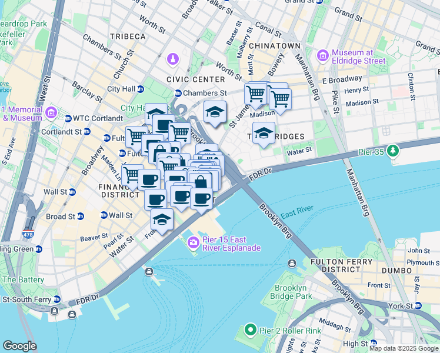Image resolution: width=440 pixels, height=353 pixels.
Task: Select the shopping cart marker above Madison label
Action: [x=281, y=100]
